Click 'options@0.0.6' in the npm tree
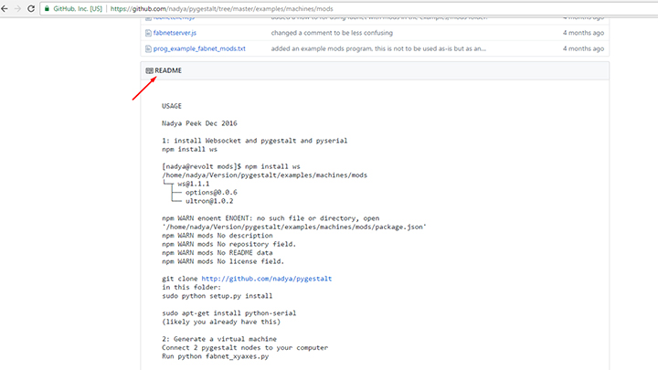 click(211, 192)
